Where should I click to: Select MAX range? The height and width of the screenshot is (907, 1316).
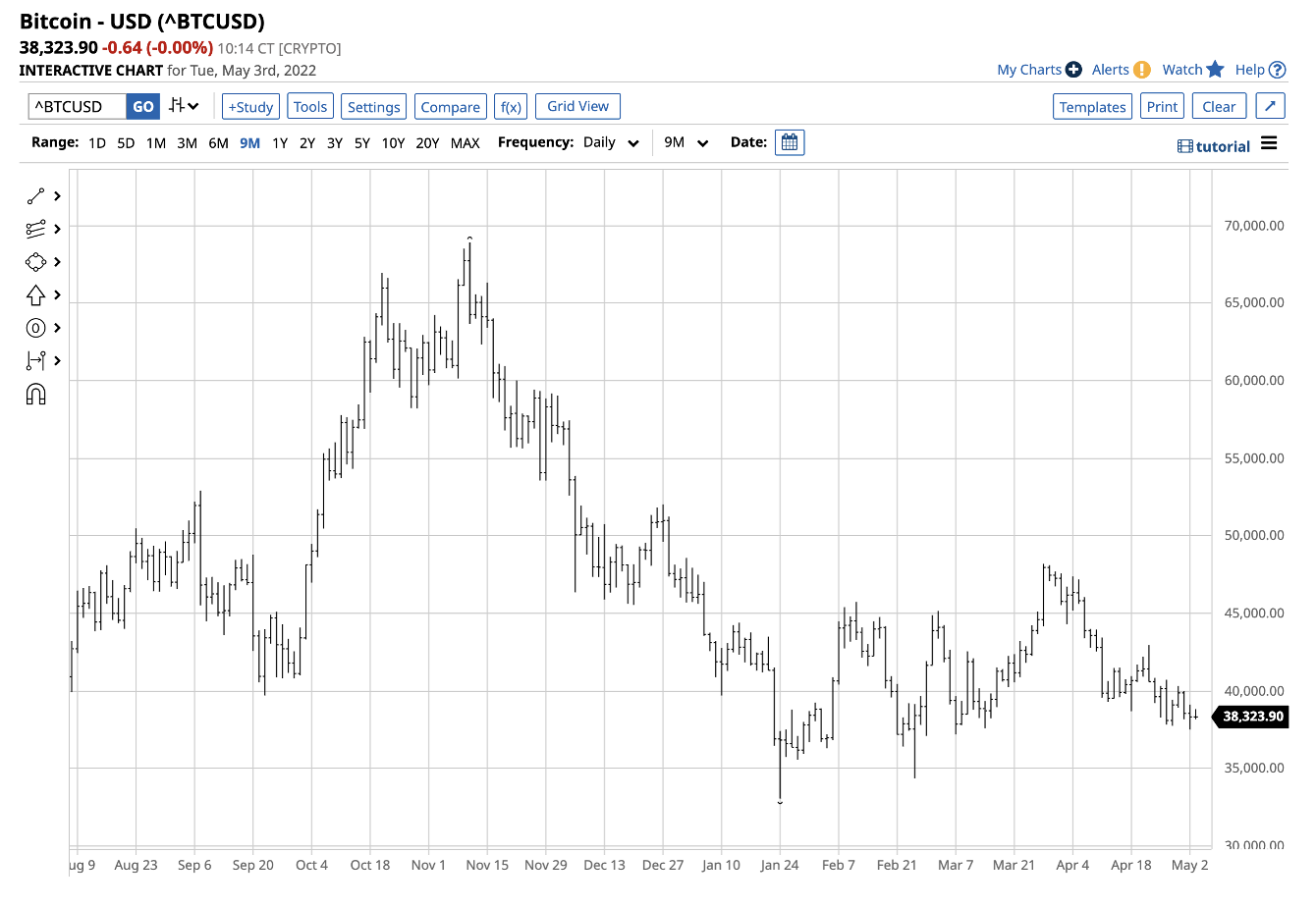tap(466, 143)
